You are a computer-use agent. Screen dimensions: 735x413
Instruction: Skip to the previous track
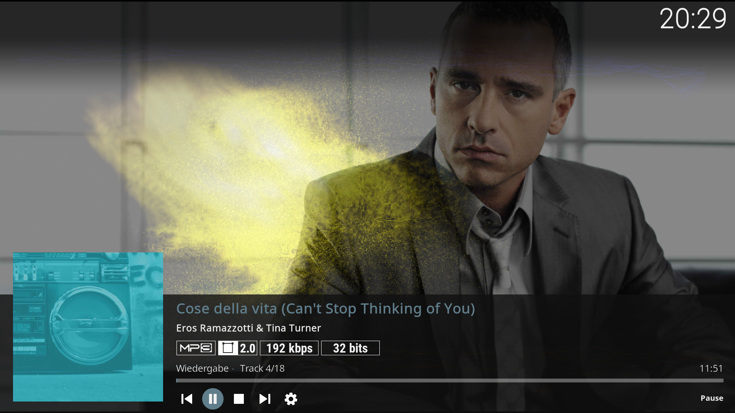[x=186, y=399]
